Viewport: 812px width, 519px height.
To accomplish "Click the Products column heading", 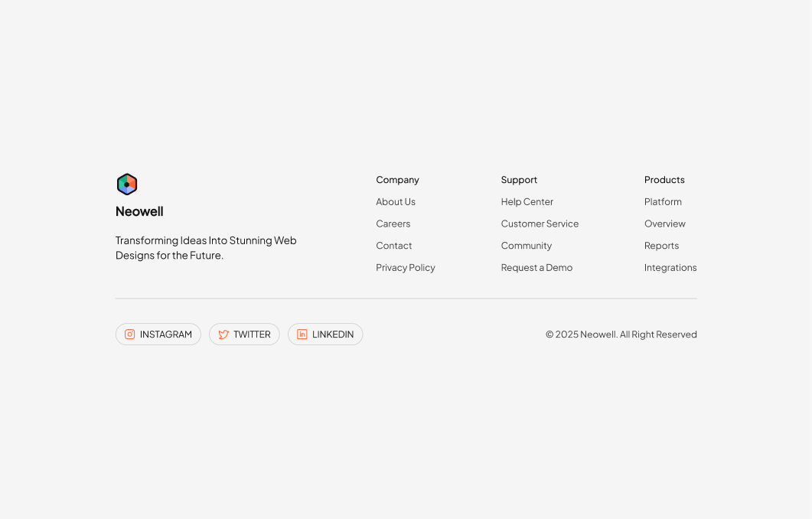I will tap(664, 180).
